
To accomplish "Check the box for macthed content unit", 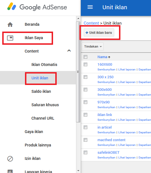I will pyautogui.click(x=85, y=140).
